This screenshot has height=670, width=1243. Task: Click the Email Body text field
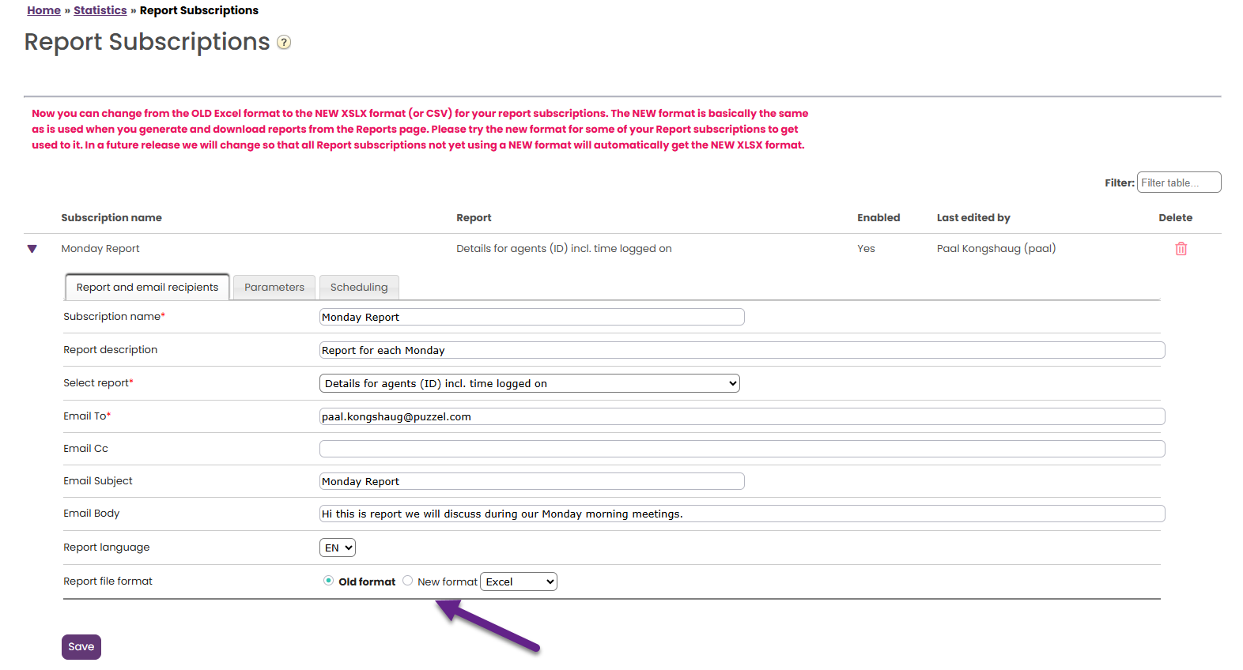click(x=742, y=514)
